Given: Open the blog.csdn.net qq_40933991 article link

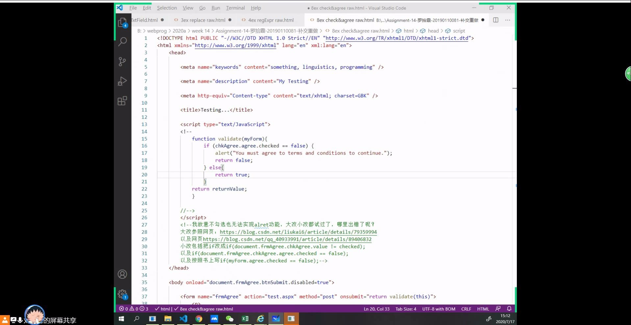Looking at the screenshot, I should coord(287,239).
